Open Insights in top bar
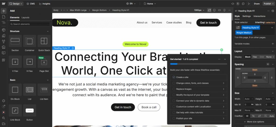This screenshot has width=276, height=127. pos(45,4)
